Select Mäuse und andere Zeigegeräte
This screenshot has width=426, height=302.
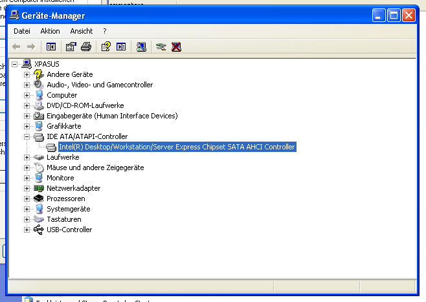point(95,167)
